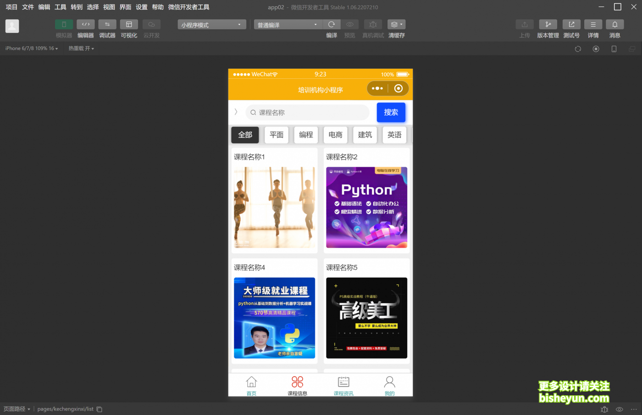
Task: Go to the 课程信息 tab
Action: pyautogui.click(x=298, y=386)
